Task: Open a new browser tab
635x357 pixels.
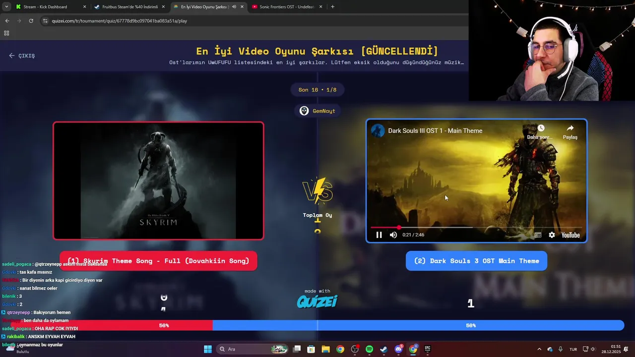Action: pyautogui.click(x=332, y=7)
